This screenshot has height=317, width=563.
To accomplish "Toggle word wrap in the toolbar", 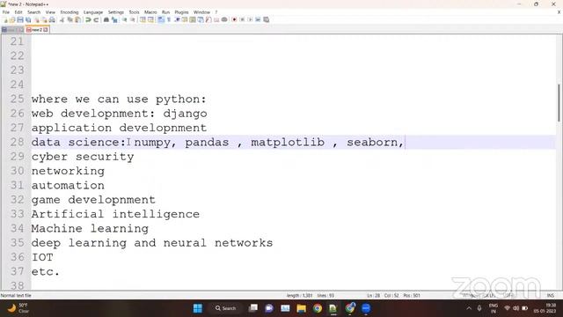I will point(161,19).
